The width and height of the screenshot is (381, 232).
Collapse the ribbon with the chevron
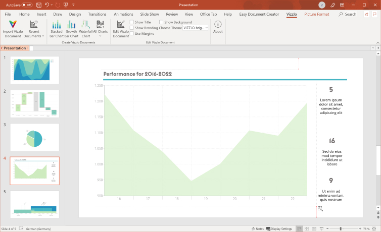click(x=377, y=43)
